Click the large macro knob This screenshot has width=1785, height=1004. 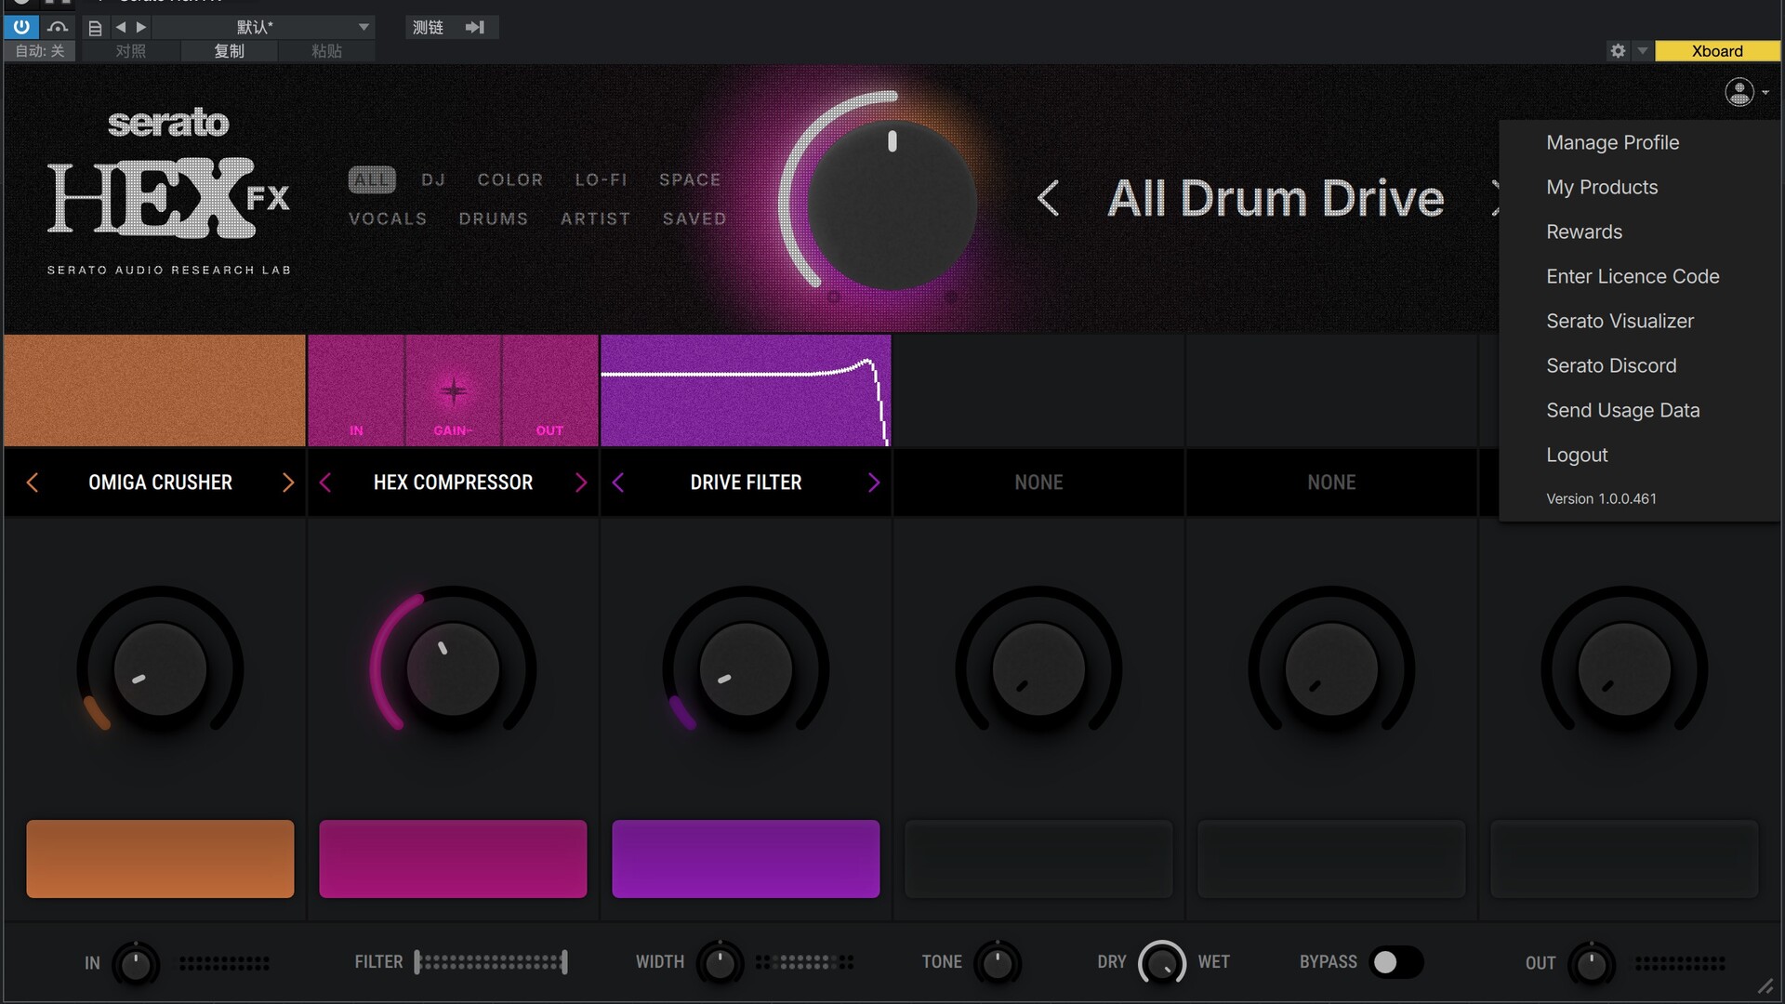point(891,205)
